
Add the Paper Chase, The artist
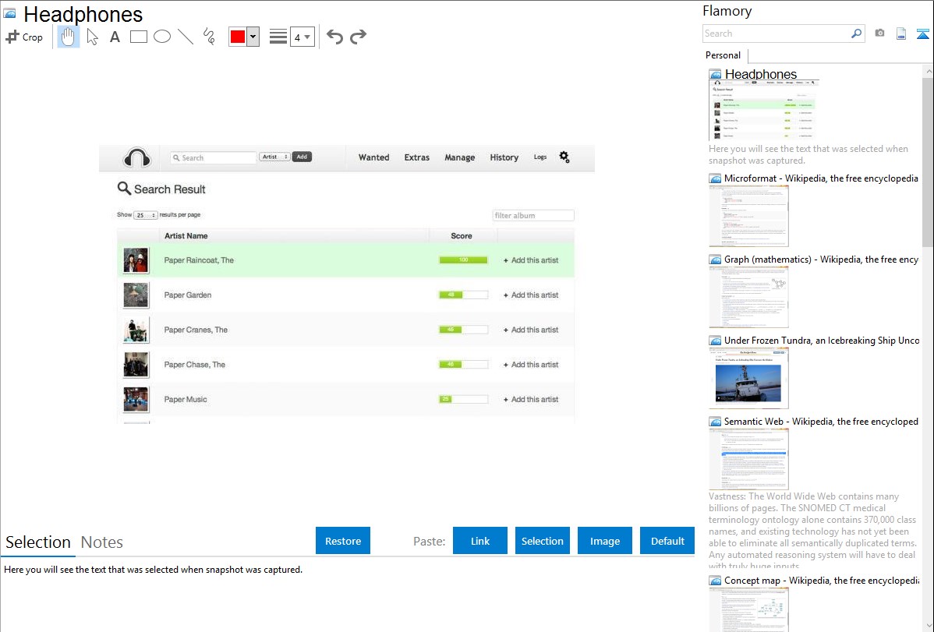pyautogui.click(x=531, y=365)
